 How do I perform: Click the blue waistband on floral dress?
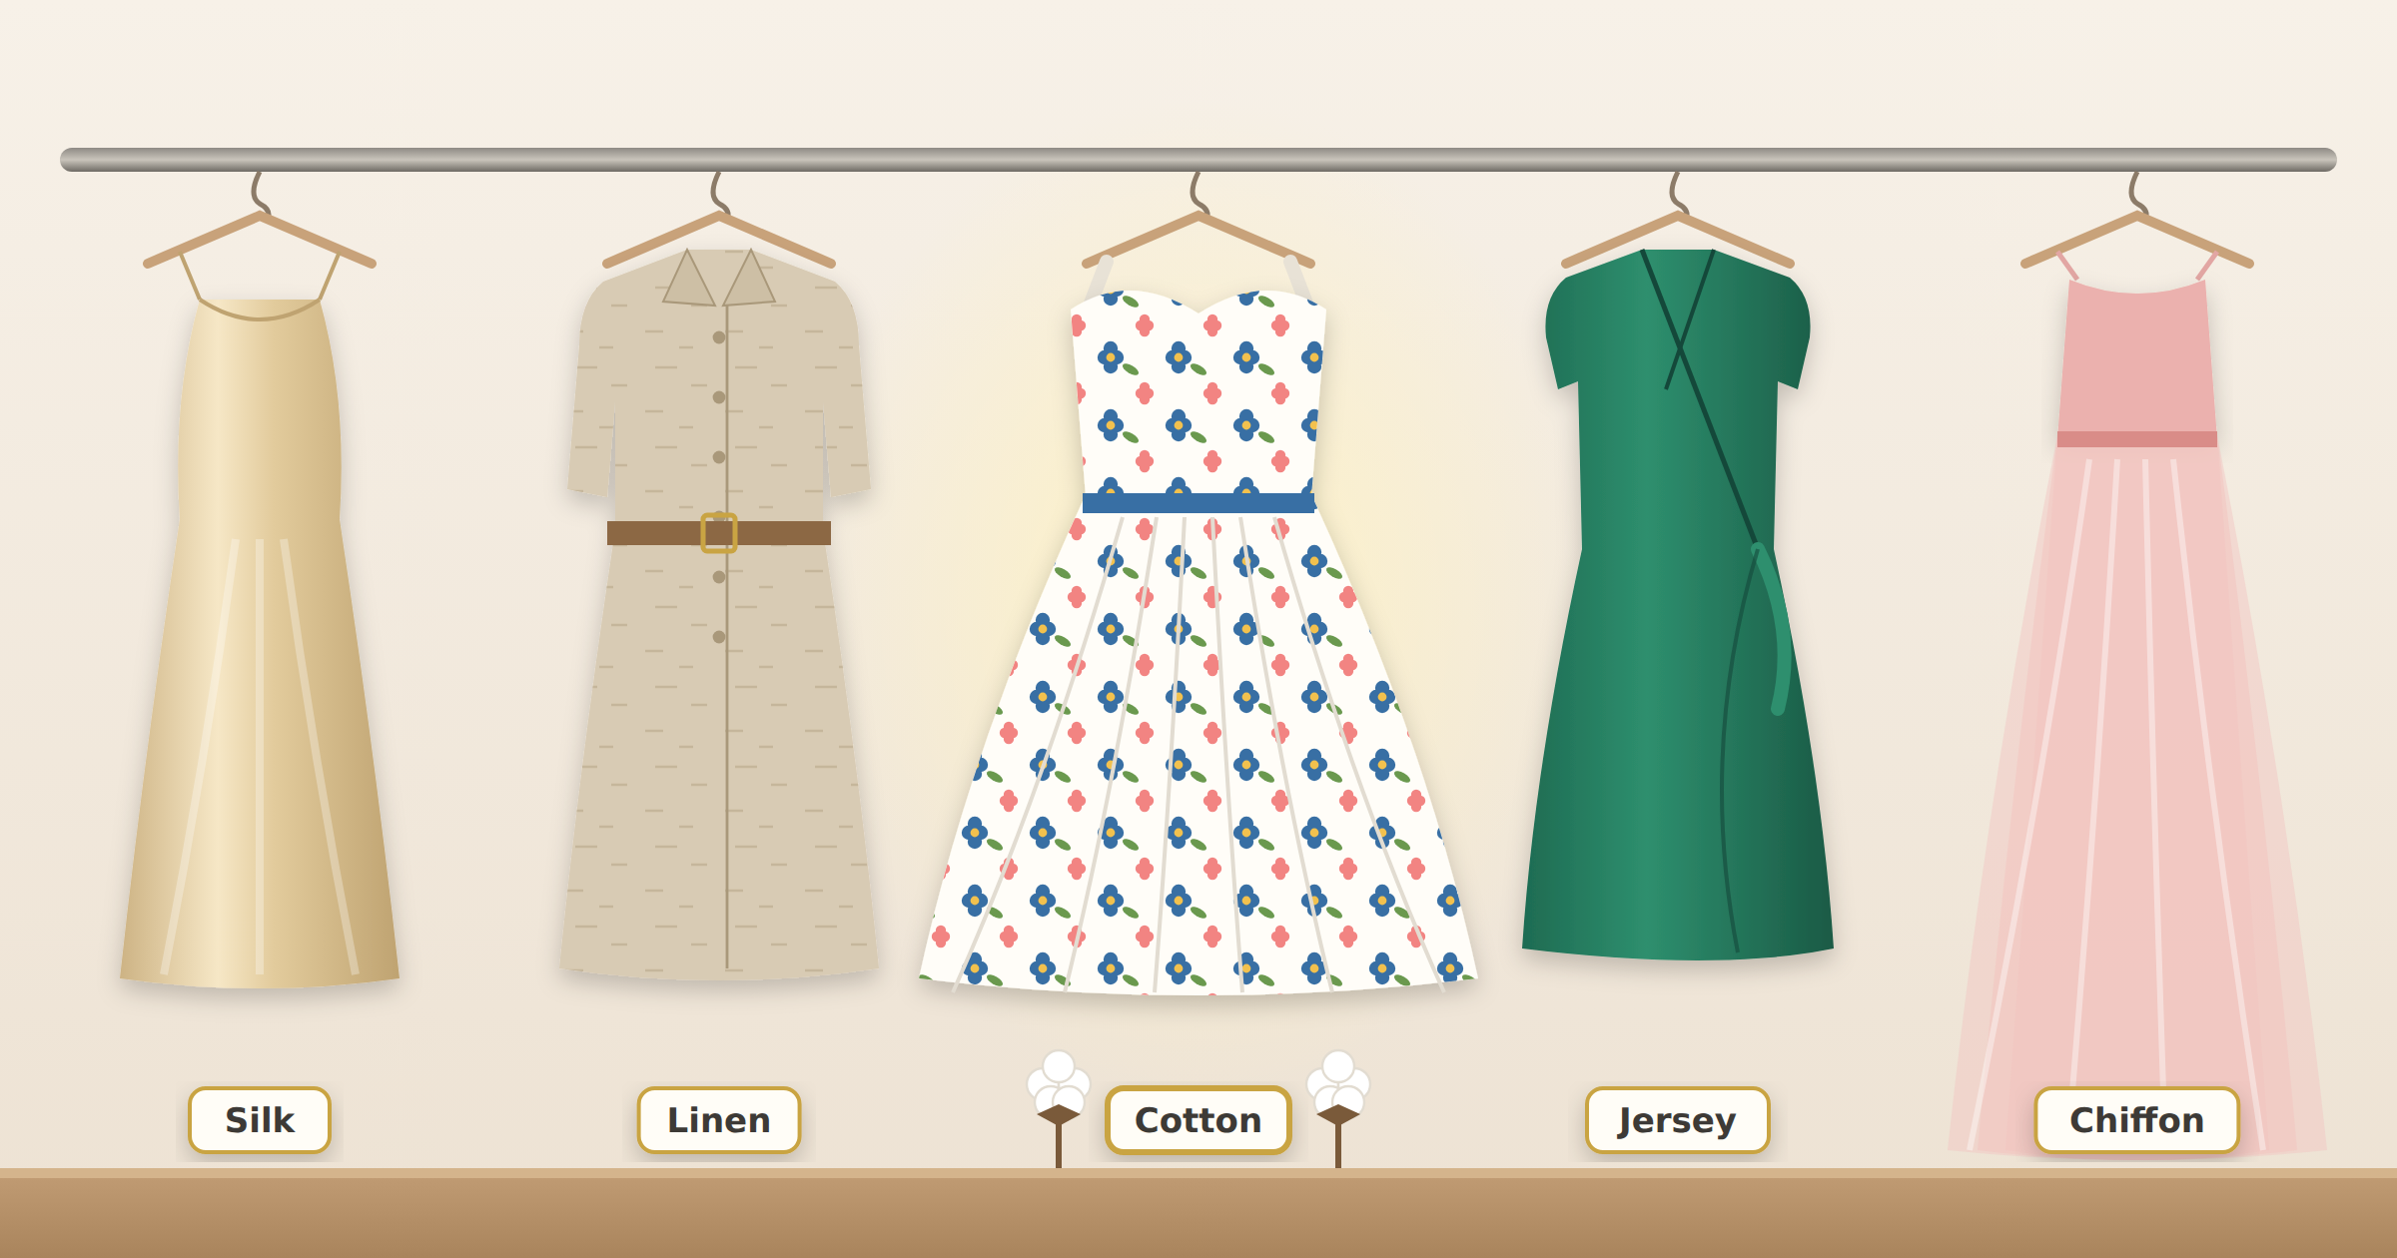tap(1198, 503)
